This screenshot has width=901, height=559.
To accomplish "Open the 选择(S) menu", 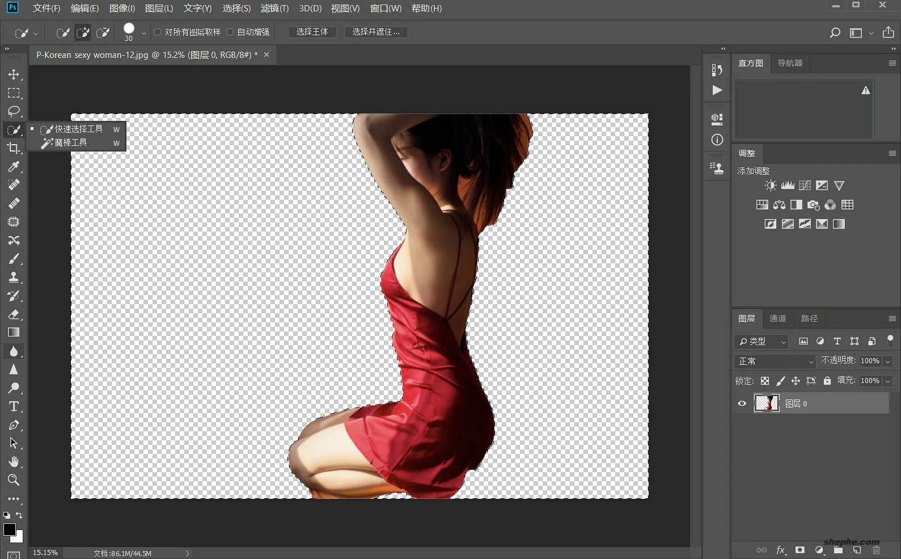I will coord(236,9).
